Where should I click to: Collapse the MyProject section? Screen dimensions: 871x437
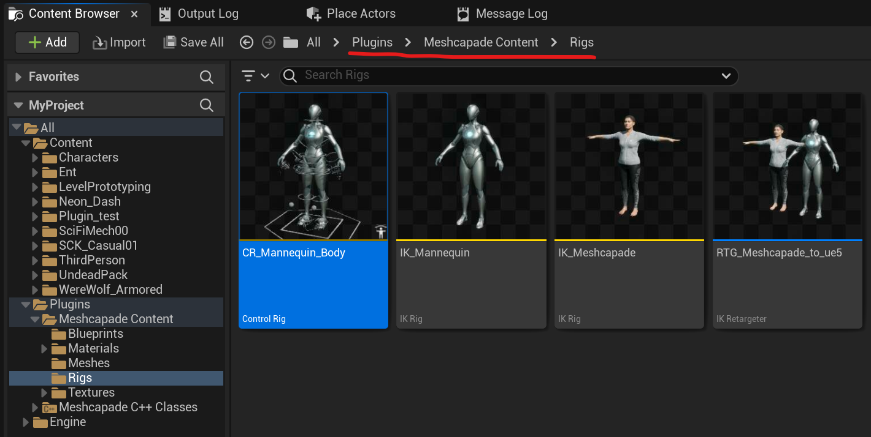17,105
